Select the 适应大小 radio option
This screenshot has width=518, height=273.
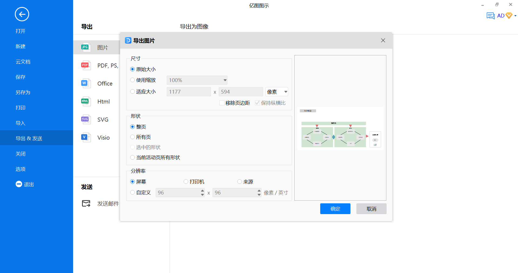132,91
